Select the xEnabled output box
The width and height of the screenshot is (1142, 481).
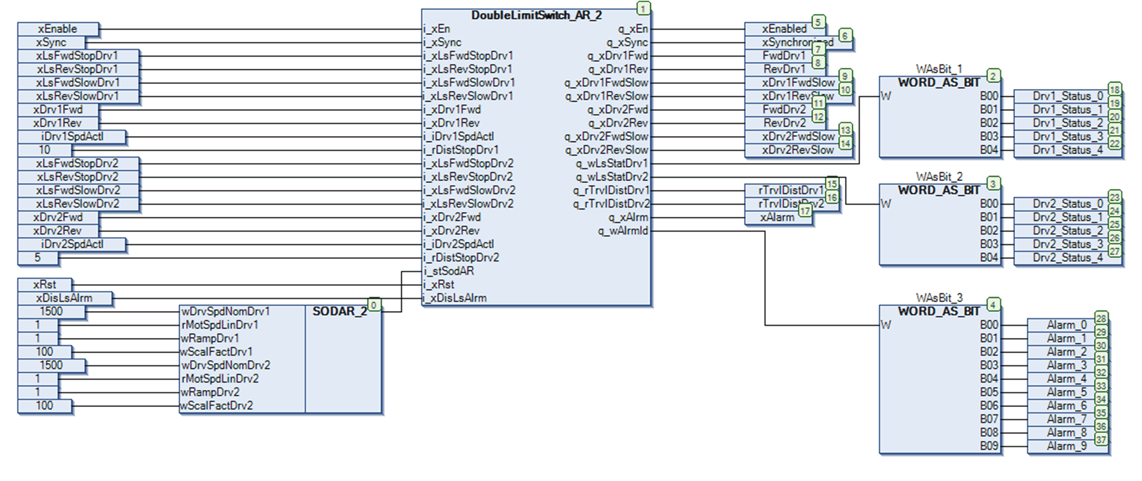coord(785,29)
